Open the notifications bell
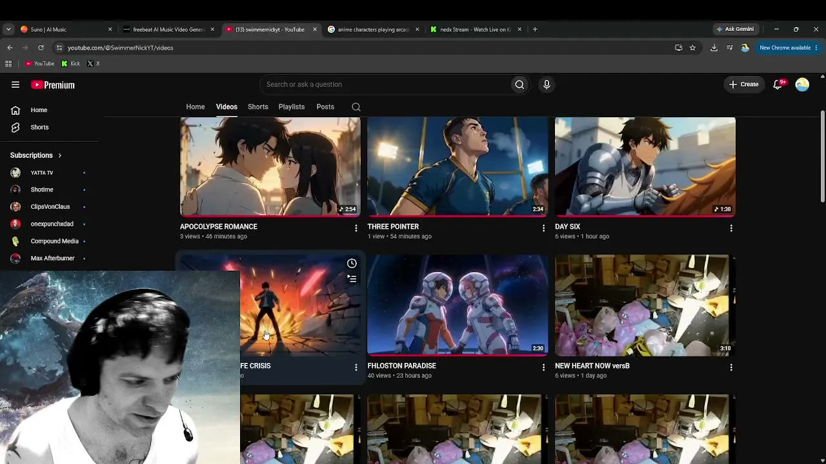The width and height of the screenshot is (826, 464). pos(778,84)
